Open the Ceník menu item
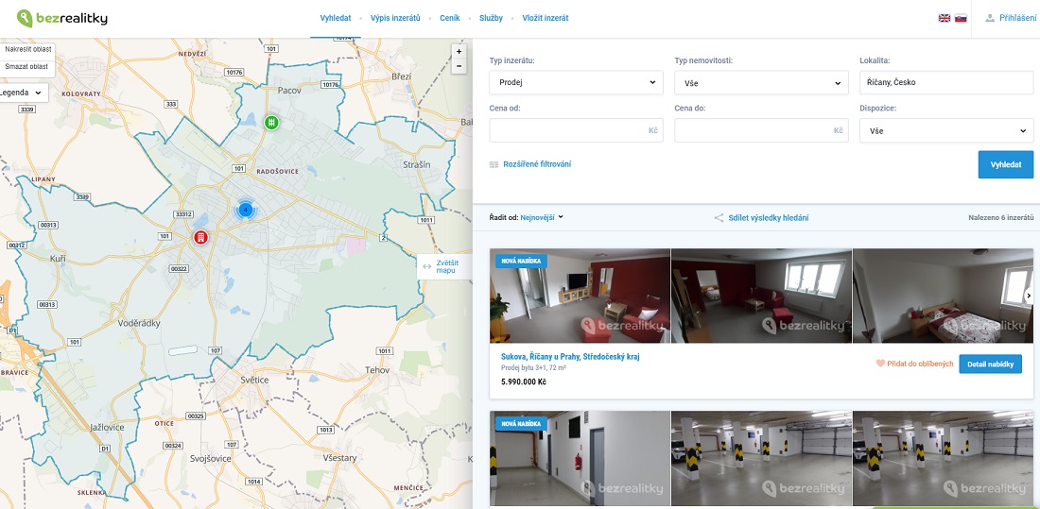The height and width of the screenshot is (509, 1040). [x=449, y=18]
